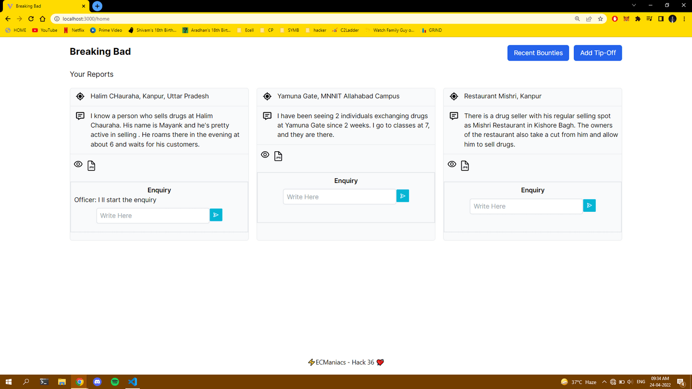Click the Add Tip-Off button
The image size is (692, 389).
[x=598, y=53]
